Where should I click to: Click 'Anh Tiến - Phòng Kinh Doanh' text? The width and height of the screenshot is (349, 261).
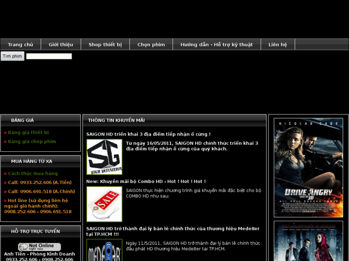coord(40,254)
